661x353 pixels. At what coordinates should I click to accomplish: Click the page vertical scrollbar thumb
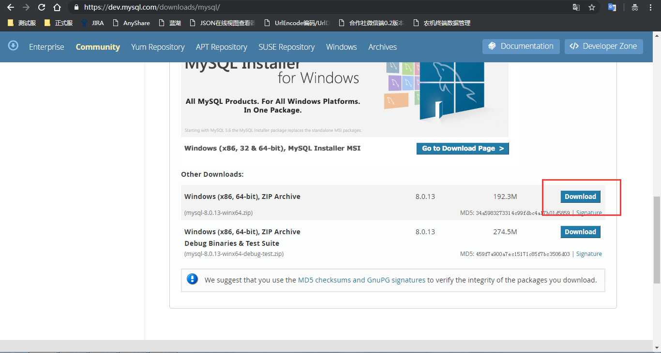click(657, 240)
